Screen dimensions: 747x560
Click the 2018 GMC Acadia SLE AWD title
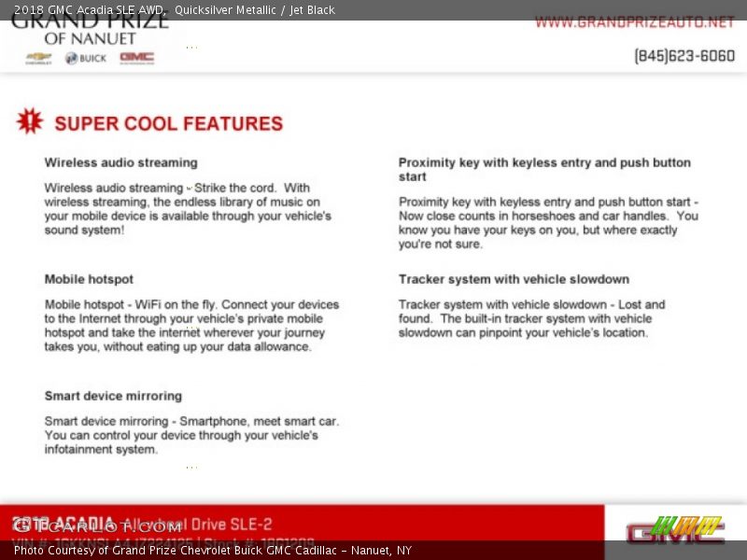click(90, 10)
